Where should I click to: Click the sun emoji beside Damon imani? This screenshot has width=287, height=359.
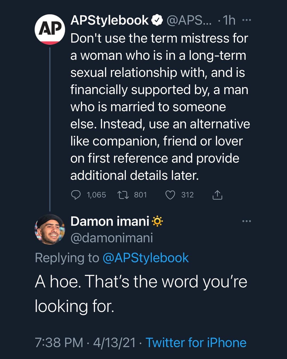(157, 221)
